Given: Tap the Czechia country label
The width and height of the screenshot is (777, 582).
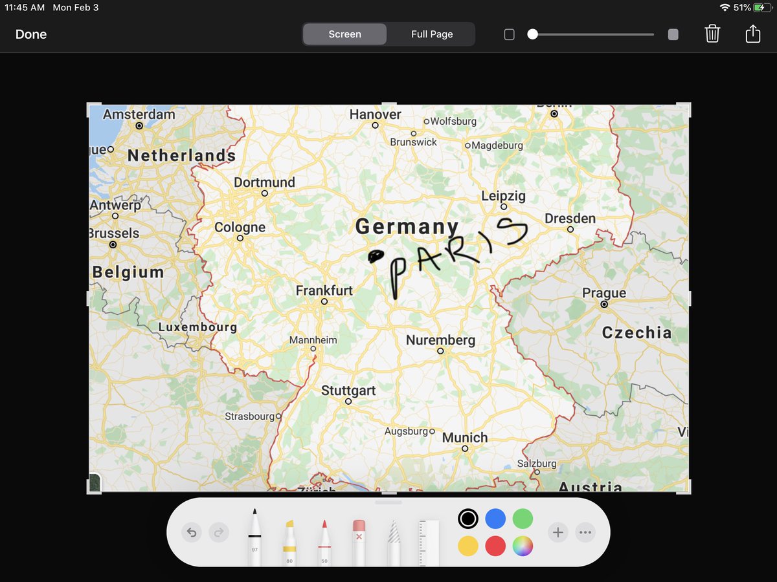Looking at the screenshot, I should [636, 333].
